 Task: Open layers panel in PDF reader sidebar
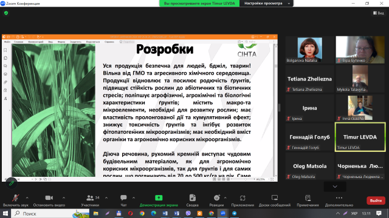5,74
